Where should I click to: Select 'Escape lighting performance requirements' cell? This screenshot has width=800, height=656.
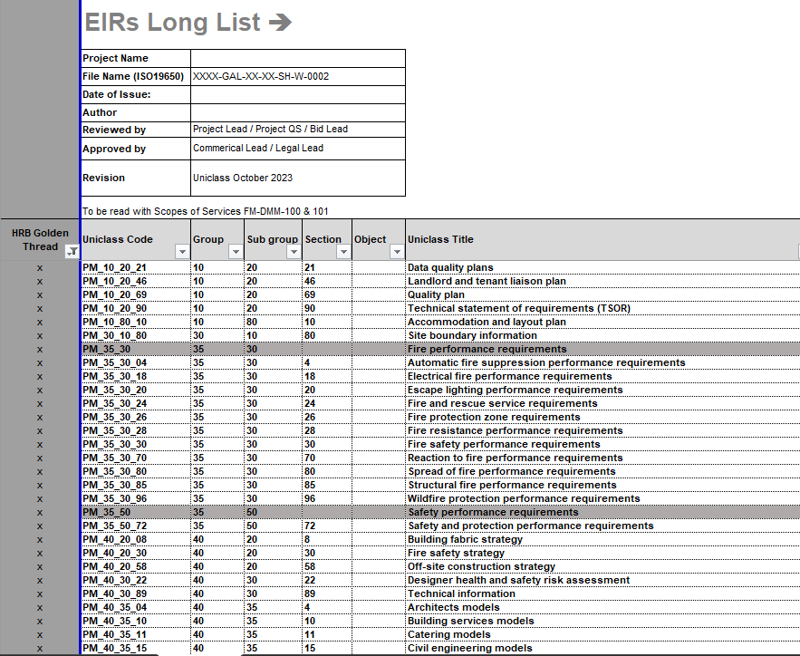(x=602, y=390)
